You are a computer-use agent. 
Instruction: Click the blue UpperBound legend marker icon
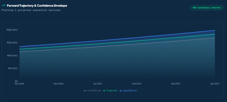click(120, 91)
